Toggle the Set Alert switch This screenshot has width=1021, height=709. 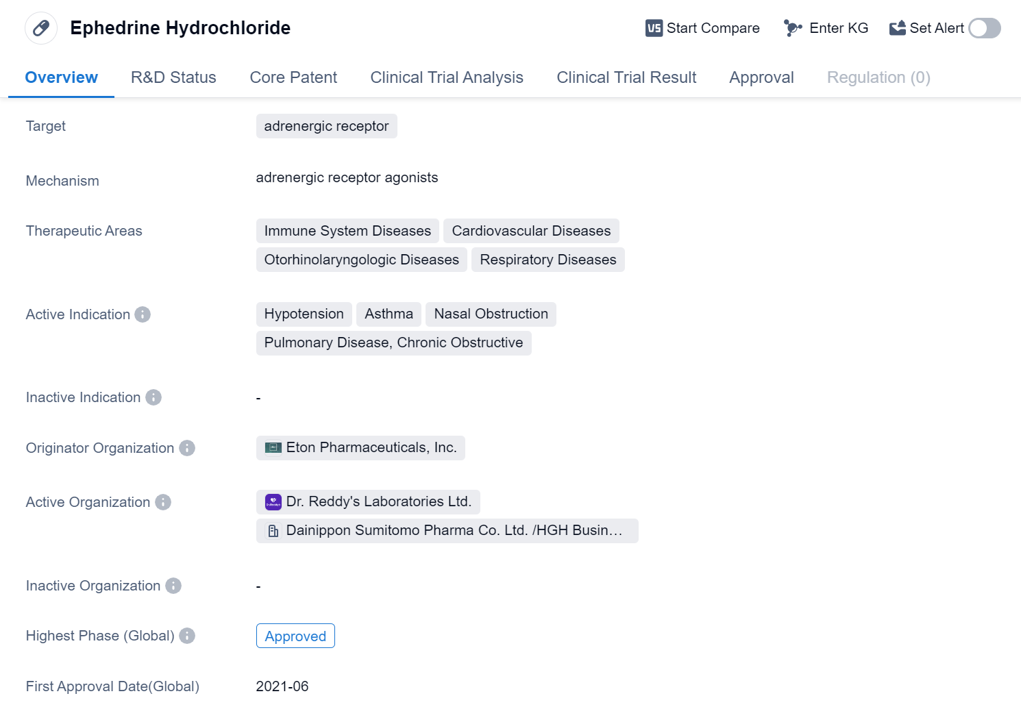click(x=984, y=28)
